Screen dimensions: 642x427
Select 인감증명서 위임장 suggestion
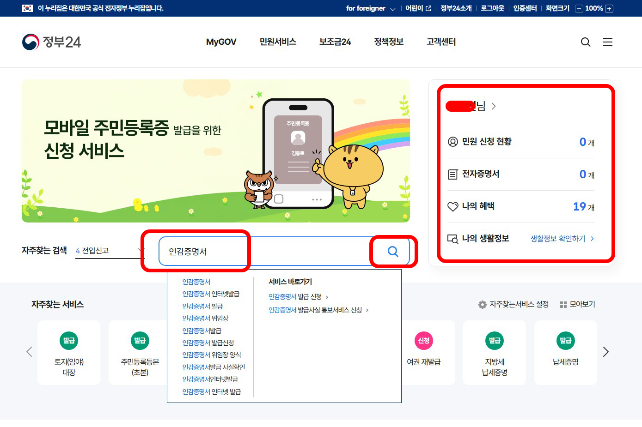(205, 319)
